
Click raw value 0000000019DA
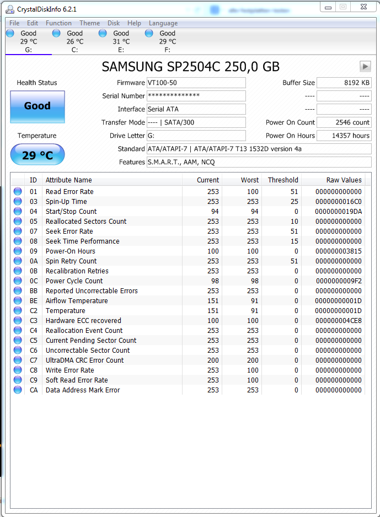coord(339,211)
